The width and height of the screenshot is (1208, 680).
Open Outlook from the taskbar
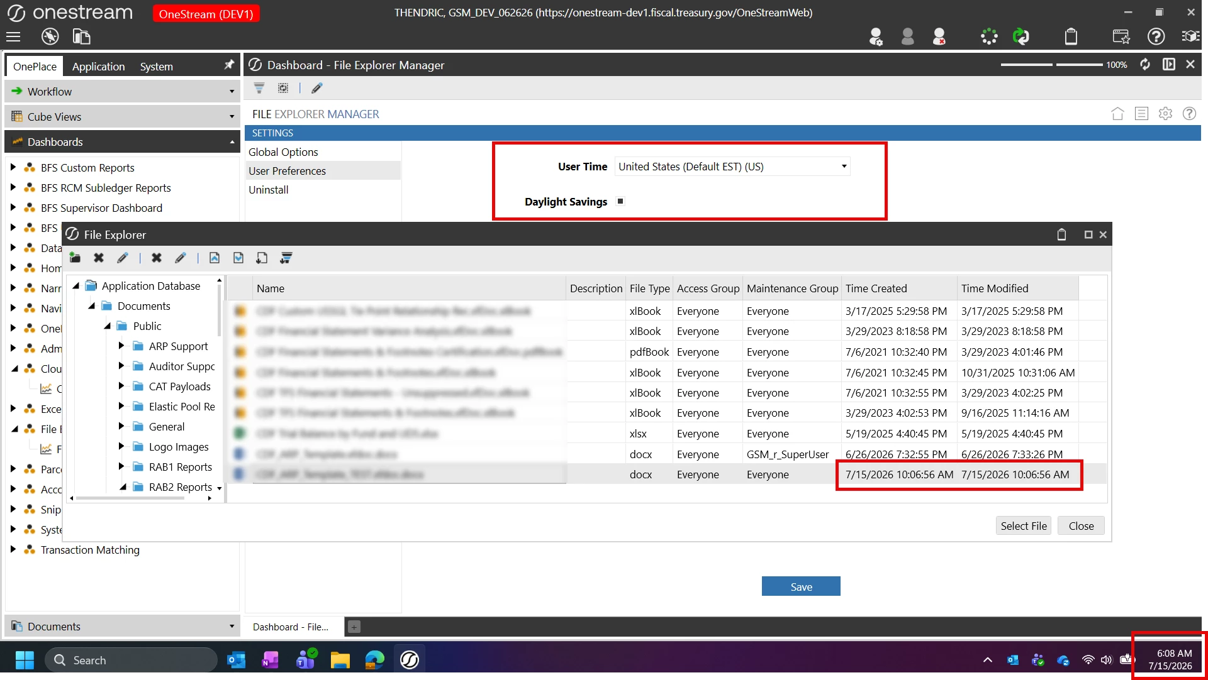coord(236,660)
